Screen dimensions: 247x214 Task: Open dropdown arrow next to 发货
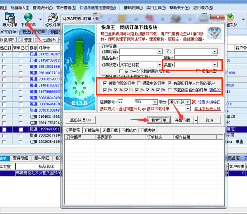tap(243, 19)
